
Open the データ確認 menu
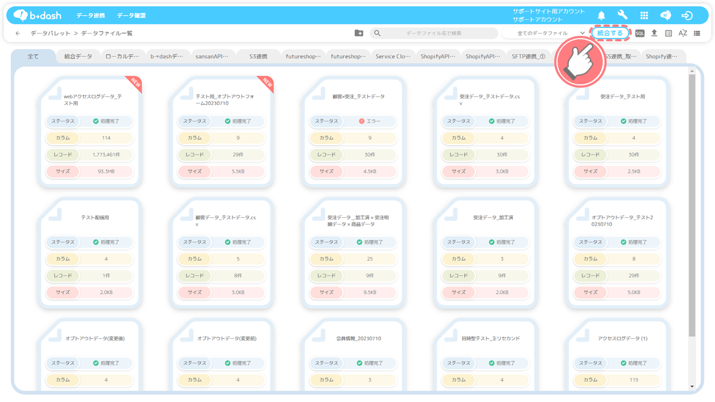coord(132,16)
